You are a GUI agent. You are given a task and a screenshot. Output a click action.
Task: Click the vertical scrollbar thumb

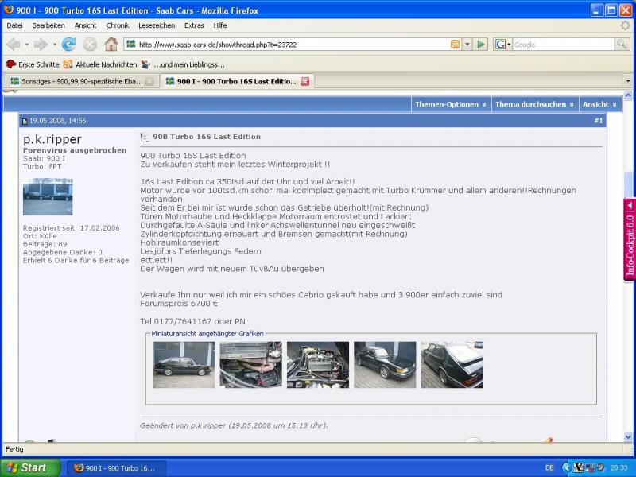628,184
